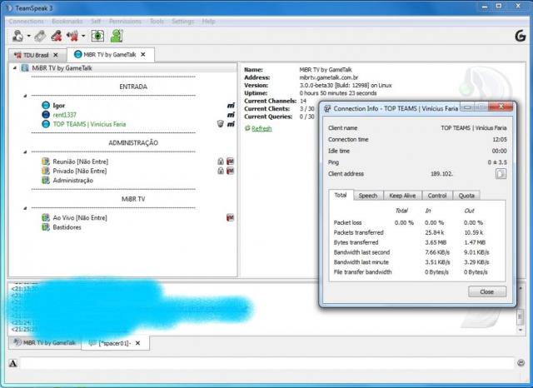The image size is (533, 388).
Task: Toggle the mute speakers toolbar icon
Action: click(x=72, y=36)
